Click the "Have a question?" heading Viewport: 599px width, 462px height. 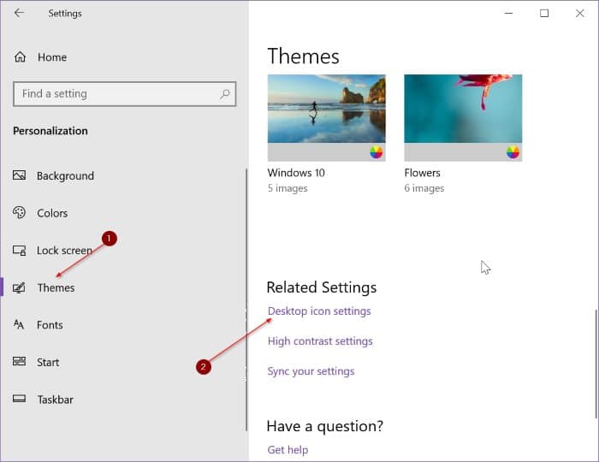pos(324,426)
